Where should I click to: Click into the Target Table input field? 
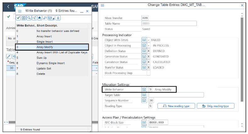(x=176, y=95)
